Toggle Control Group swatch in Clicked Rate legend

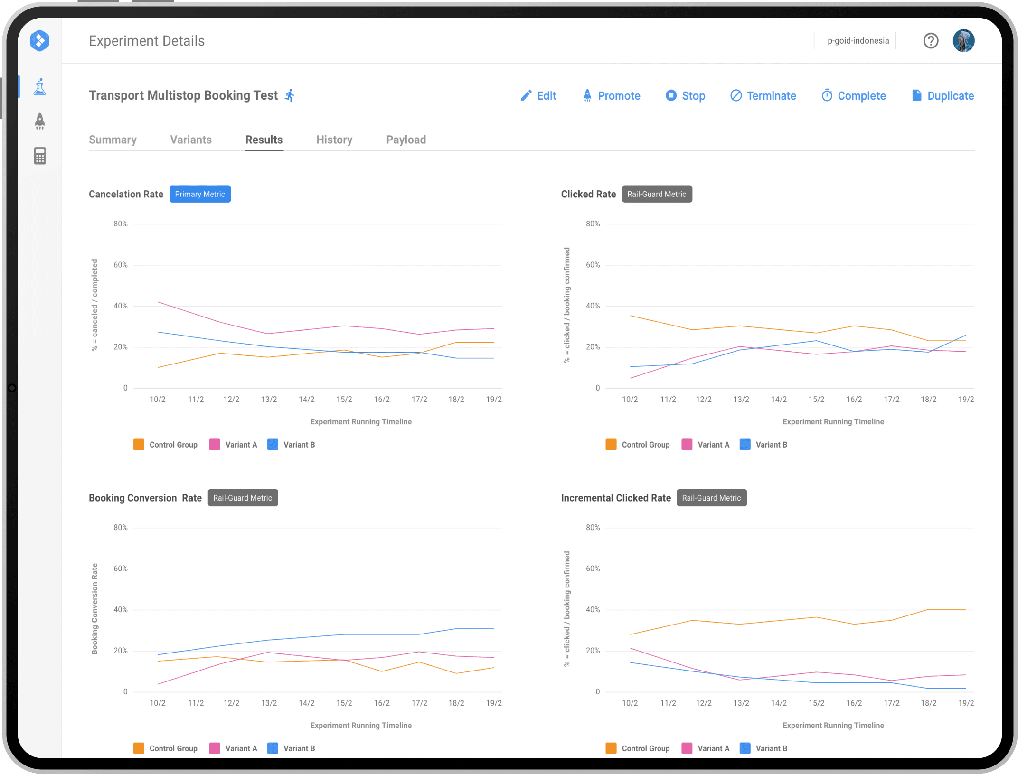611,445
